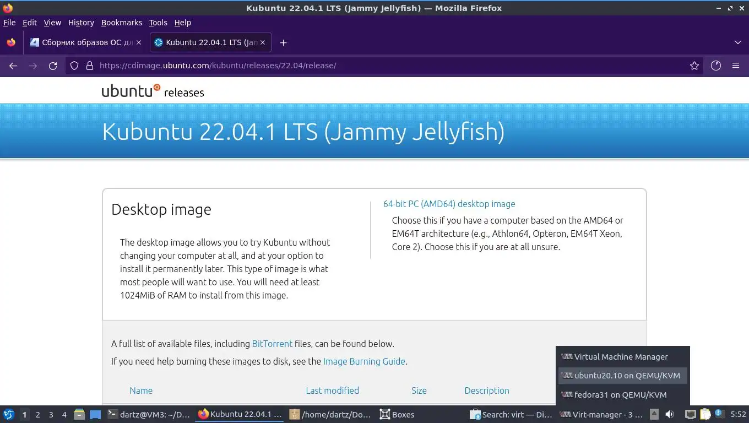Switch to workspace 3
Screen dimensions: 749x423
click(x=51, y=415)
